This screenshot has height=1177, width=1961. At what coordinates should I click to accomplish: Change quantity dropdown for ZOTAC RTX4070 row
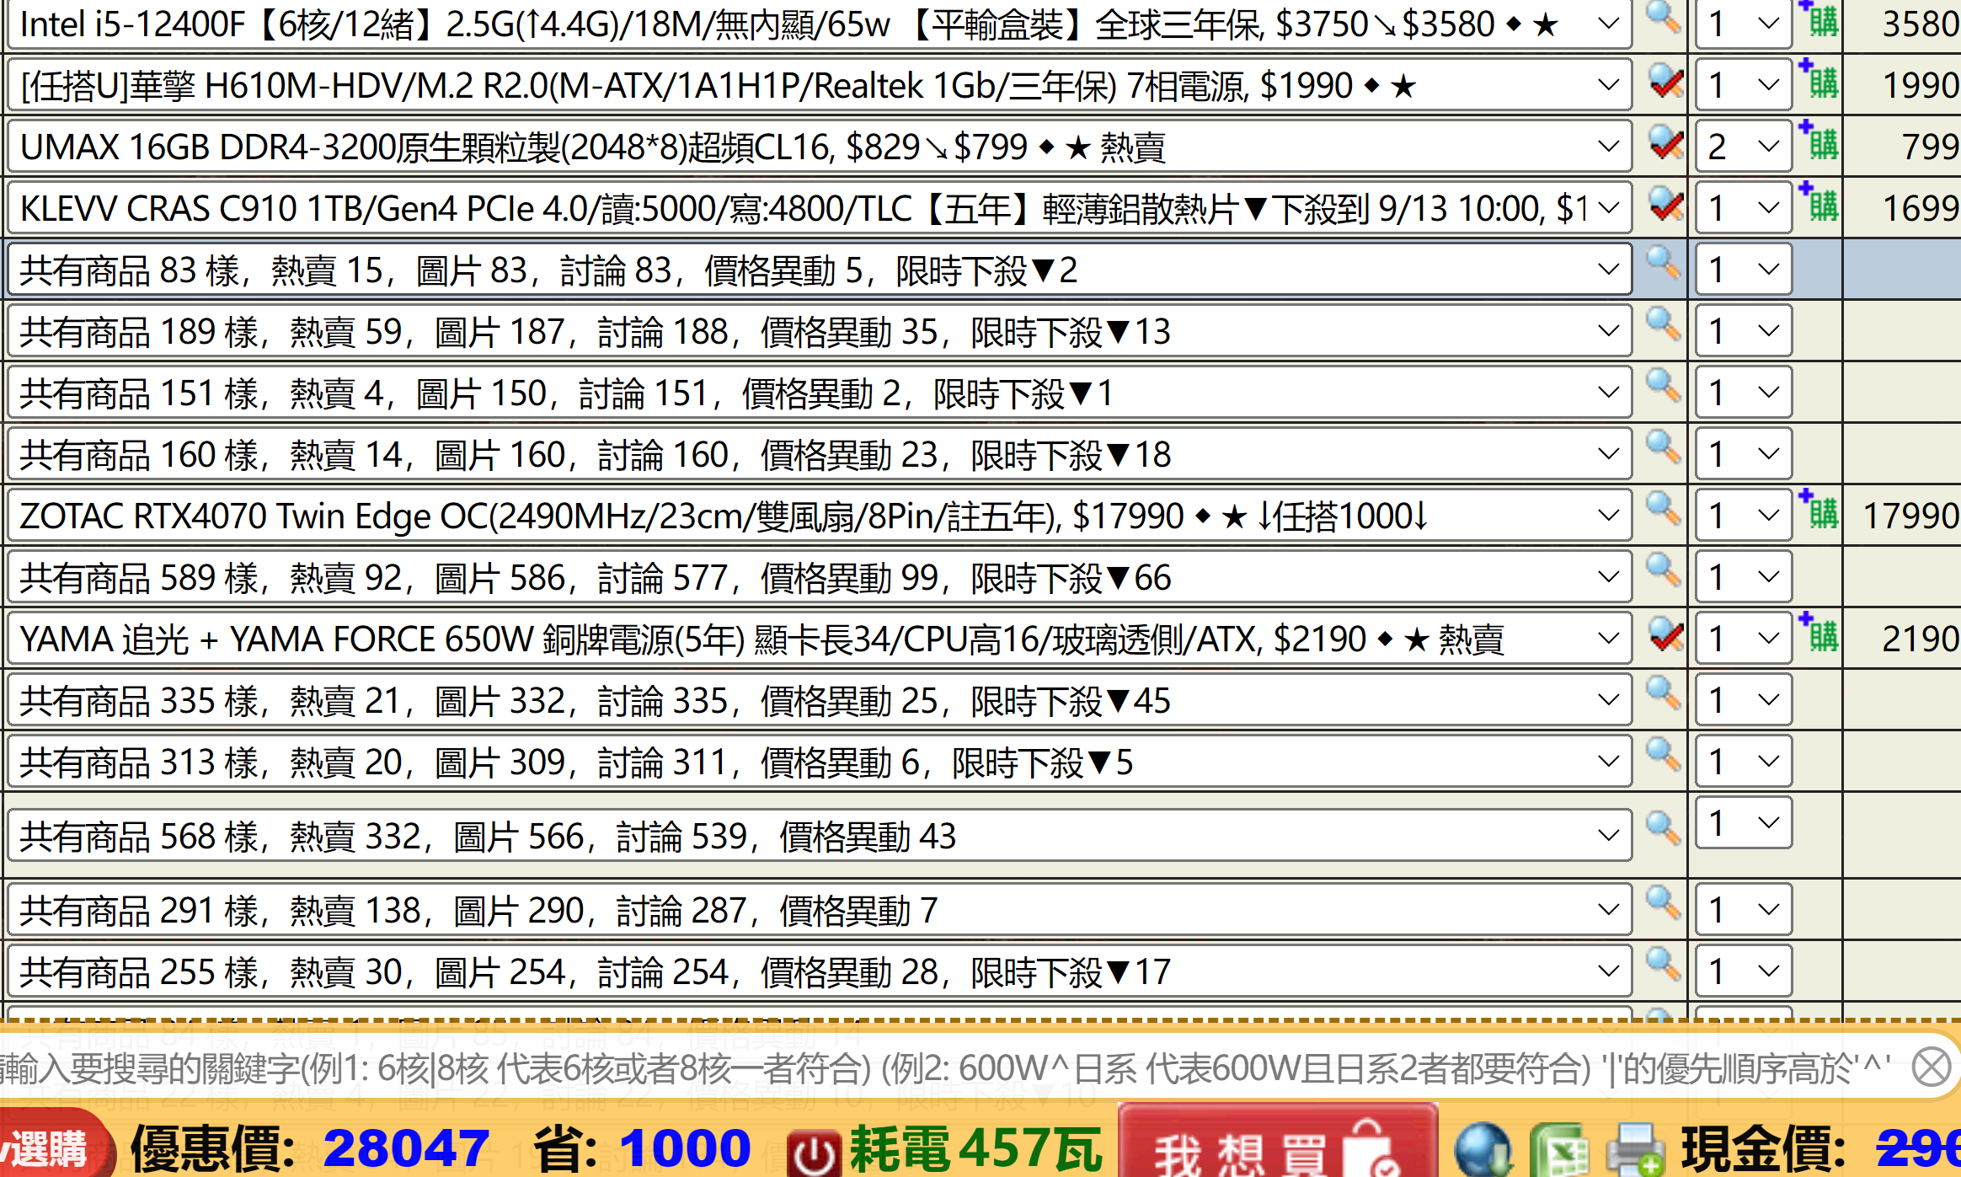coord(1743,516)
